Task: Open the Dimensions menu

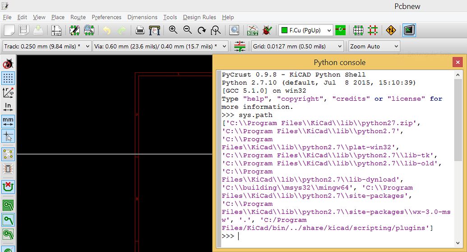Action: pos(142,17)
